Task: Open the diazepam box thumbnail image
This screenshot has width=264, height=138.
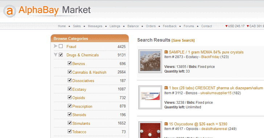Action: [150, 97]
